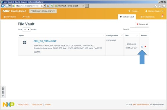The height and width of the screenshot is (110, 167).
Task: Click the security lock icon in address bar
Action: tap(48, 6)
